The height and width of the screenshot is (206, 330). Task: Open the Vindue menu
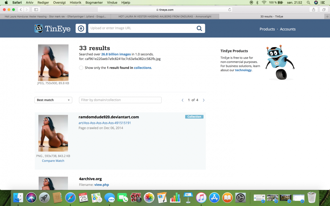[112, 3]
